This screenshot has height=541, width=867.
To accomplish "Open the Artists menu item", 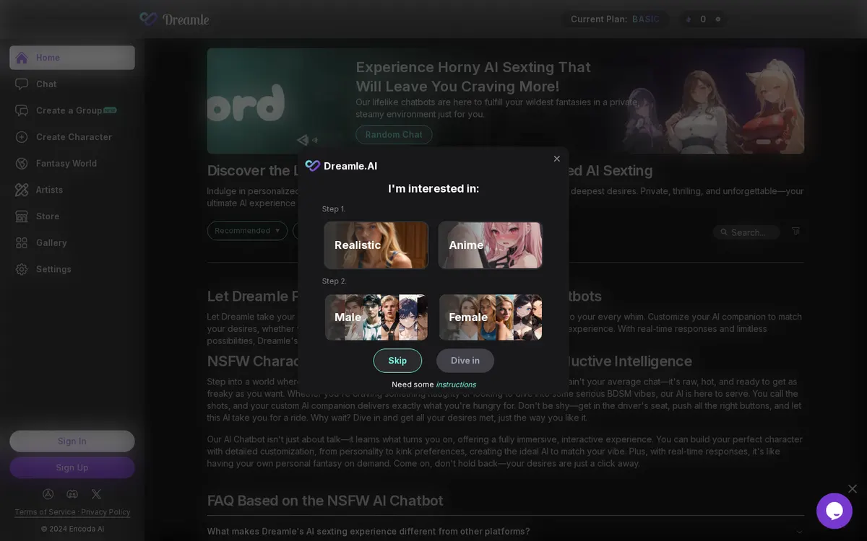I will (x=72, y=190).
